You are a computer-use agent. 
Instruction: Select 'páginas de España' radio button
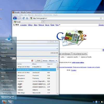[x=80, y=57]
